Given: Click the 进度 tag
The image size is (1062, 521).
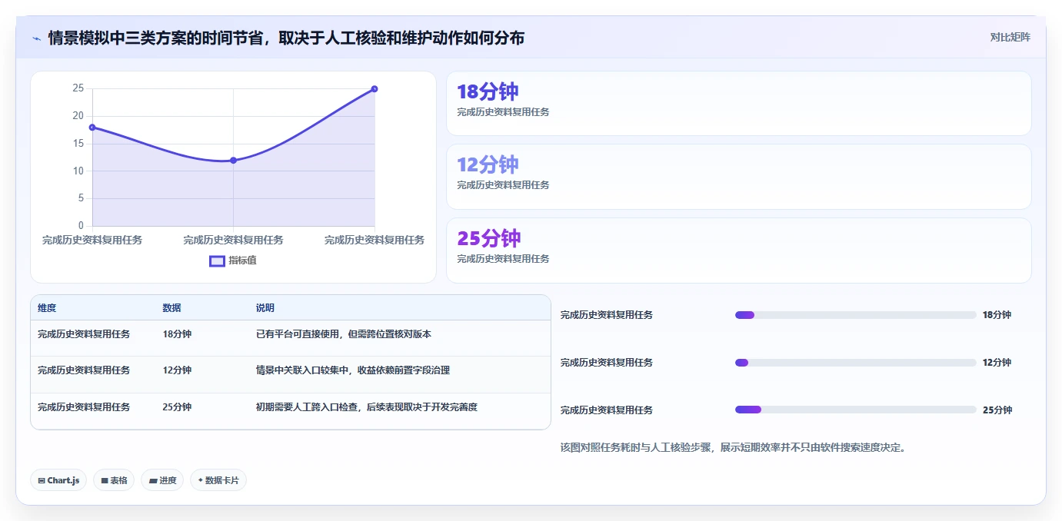Looking at the screenshot, I should [162, 480].
